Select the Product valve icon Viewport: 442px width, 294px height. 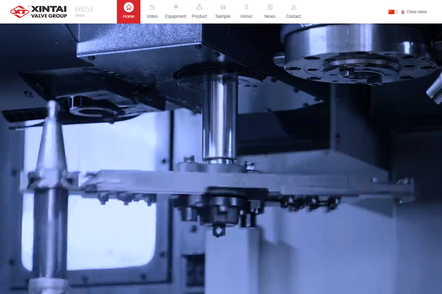tap(199, 7)
